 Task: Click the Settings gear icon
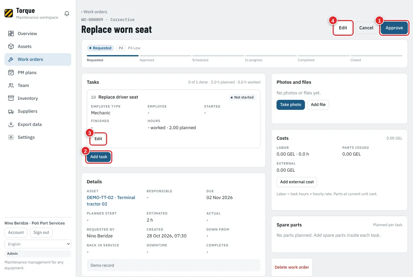pos(11,137)
